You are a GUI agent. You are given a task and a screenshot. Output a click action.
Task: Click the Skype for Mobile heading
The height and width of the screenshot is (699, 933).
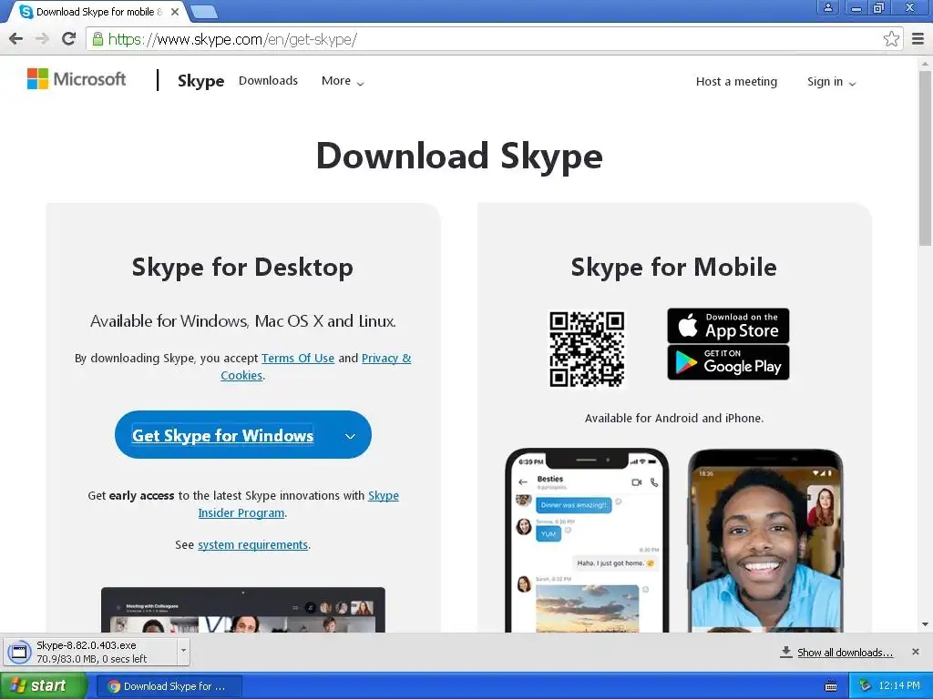coord(673,267)
